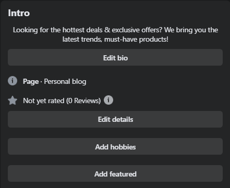Click the words exclusive offers? in the bio
This screenshot has height=188, width=230.
(x=137, y=30)
